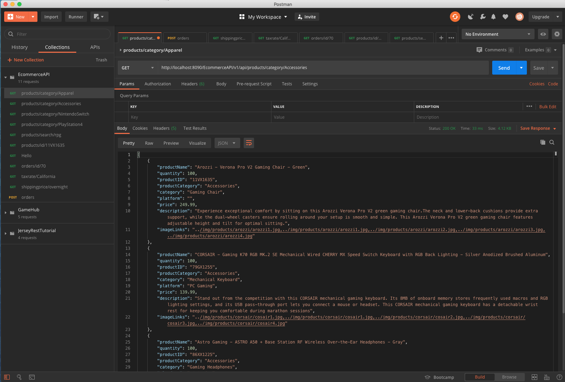Open the Test Results tab

point(195,128)
